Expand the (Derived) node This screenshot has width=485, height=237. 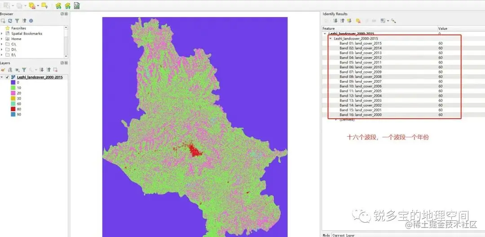[x=336, y=120]
